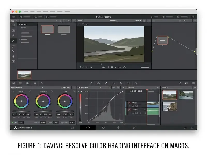207x155 pixels.
Task: Click the diagonal brush icon in the palette toolbar
Action: point(91,83)
